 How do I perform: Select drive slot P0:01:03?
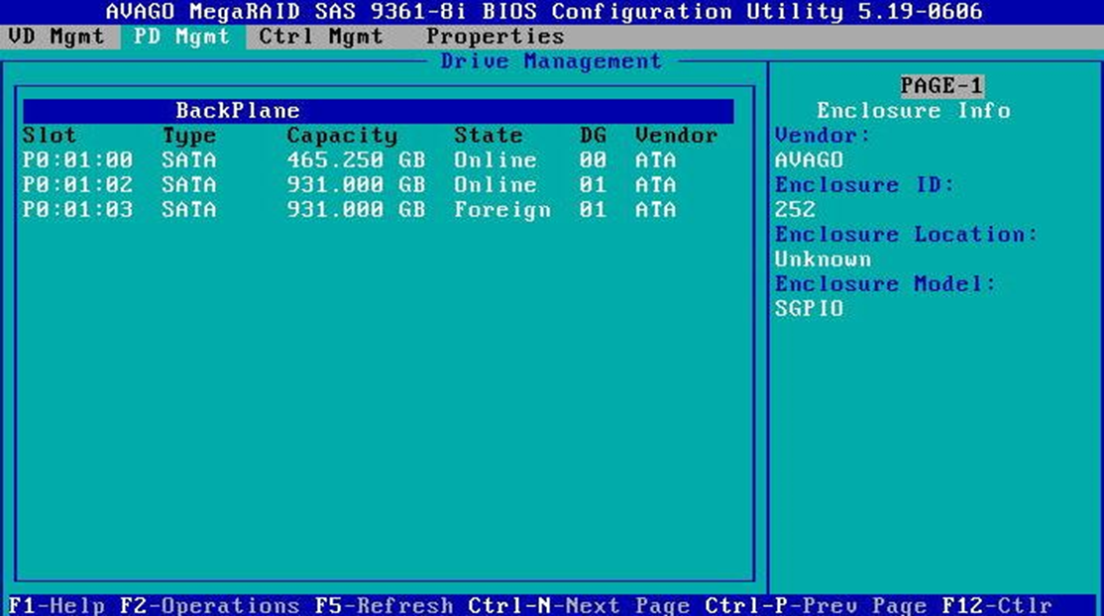[77, 209]
